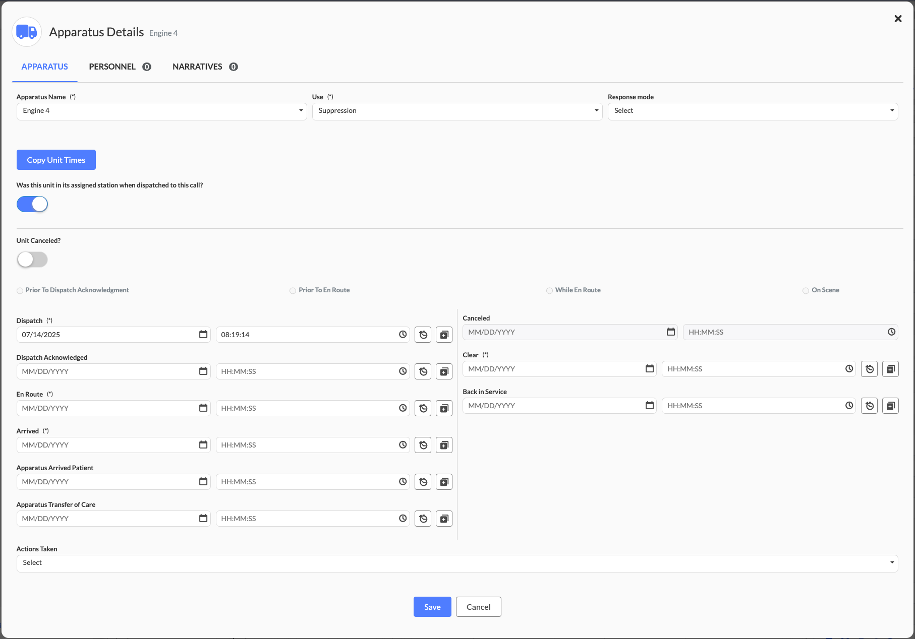Open the Actions Taken dropdown

pos(457,563)
